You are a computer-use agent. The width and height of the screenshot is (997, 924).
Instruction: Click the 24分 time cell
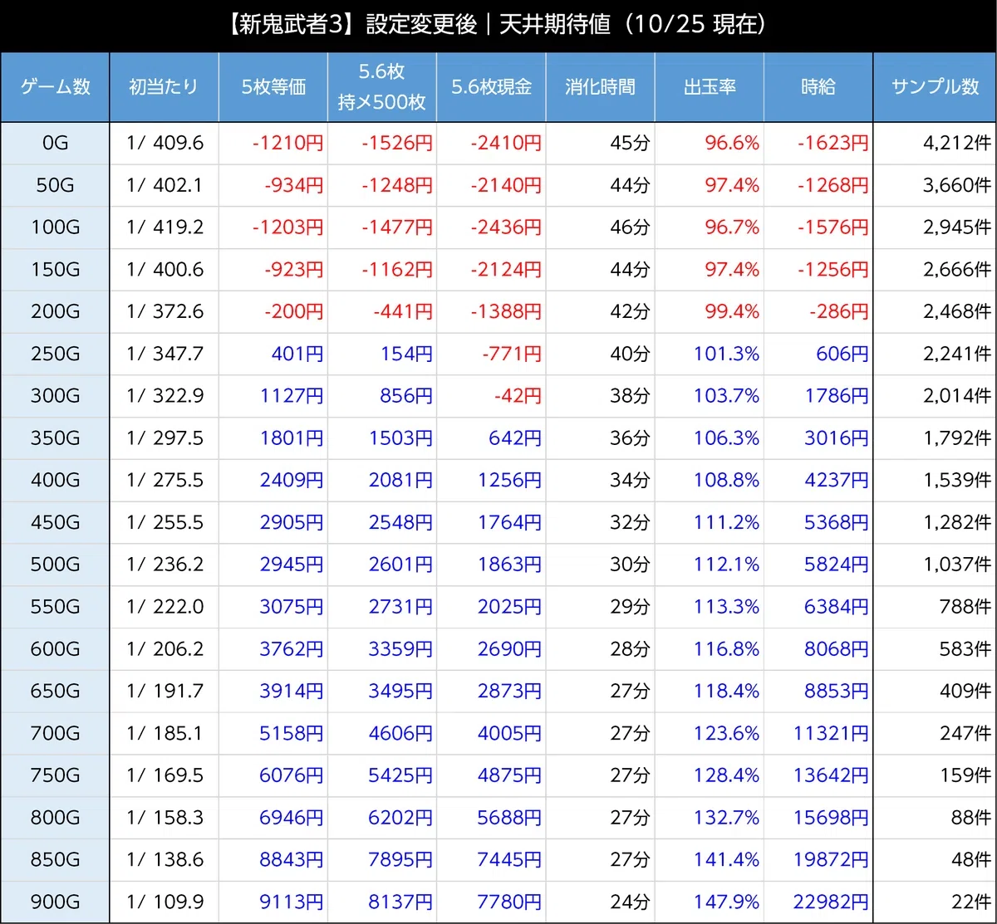pyautogui.click(x=600, y=902)
